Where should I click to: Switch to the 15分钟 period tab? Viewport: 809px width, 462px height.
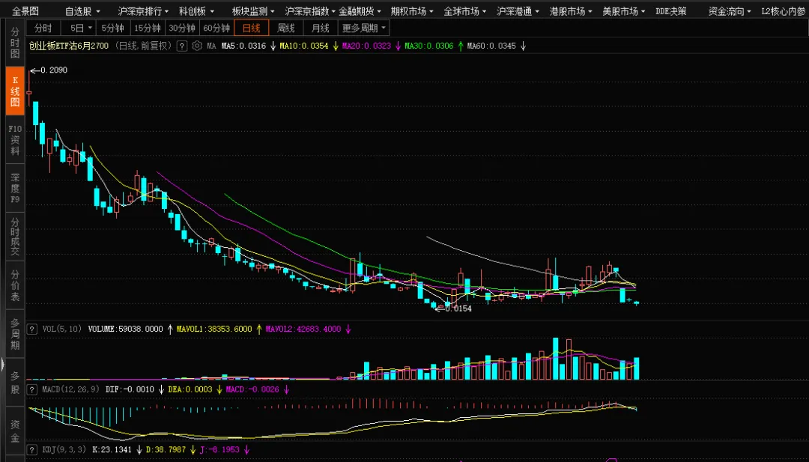click(x=147, y=28)
